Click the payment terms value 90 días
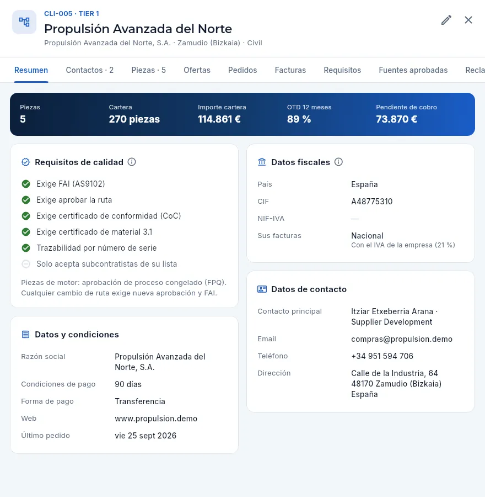 [x=128, y=384]
